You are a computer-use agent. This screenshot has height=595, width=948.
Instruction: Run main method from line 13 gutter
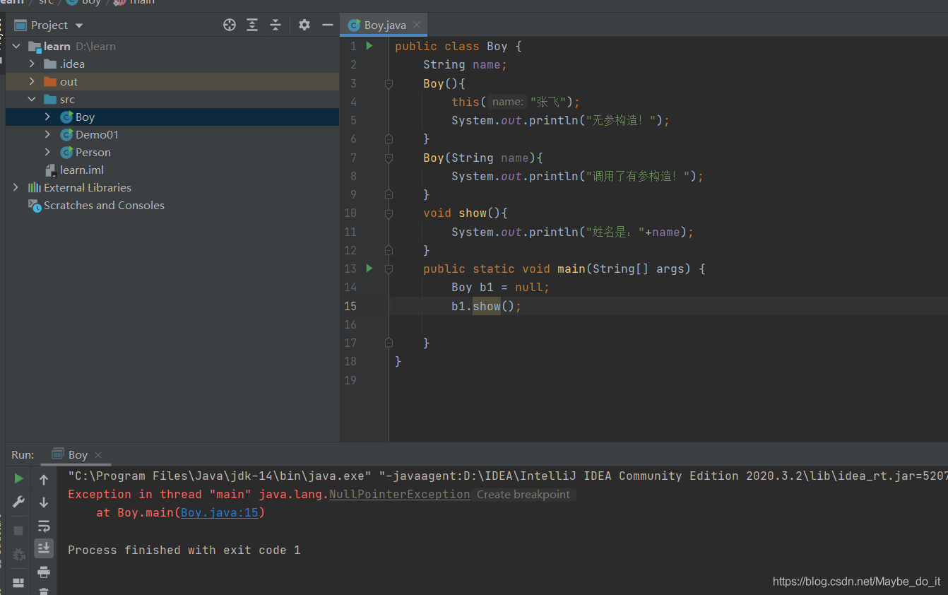pyautogui.click(x=369, y=269)
